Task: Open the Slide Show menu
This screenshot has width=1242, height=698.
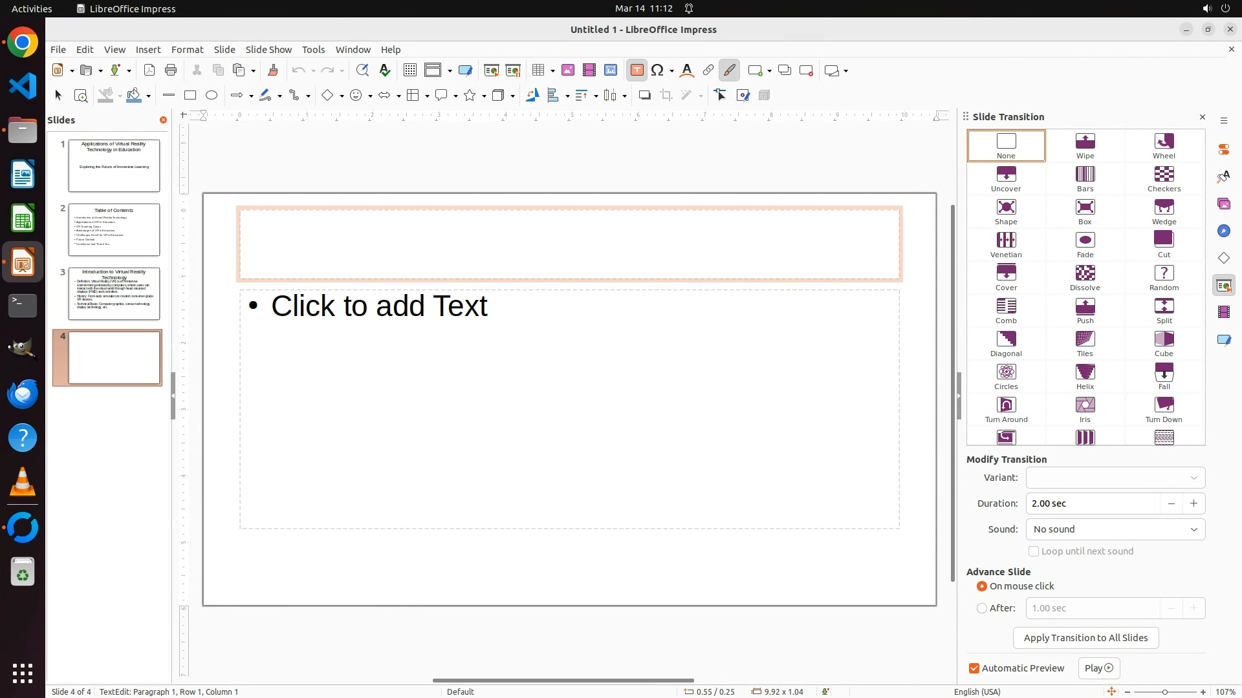Action: (268, 50)
